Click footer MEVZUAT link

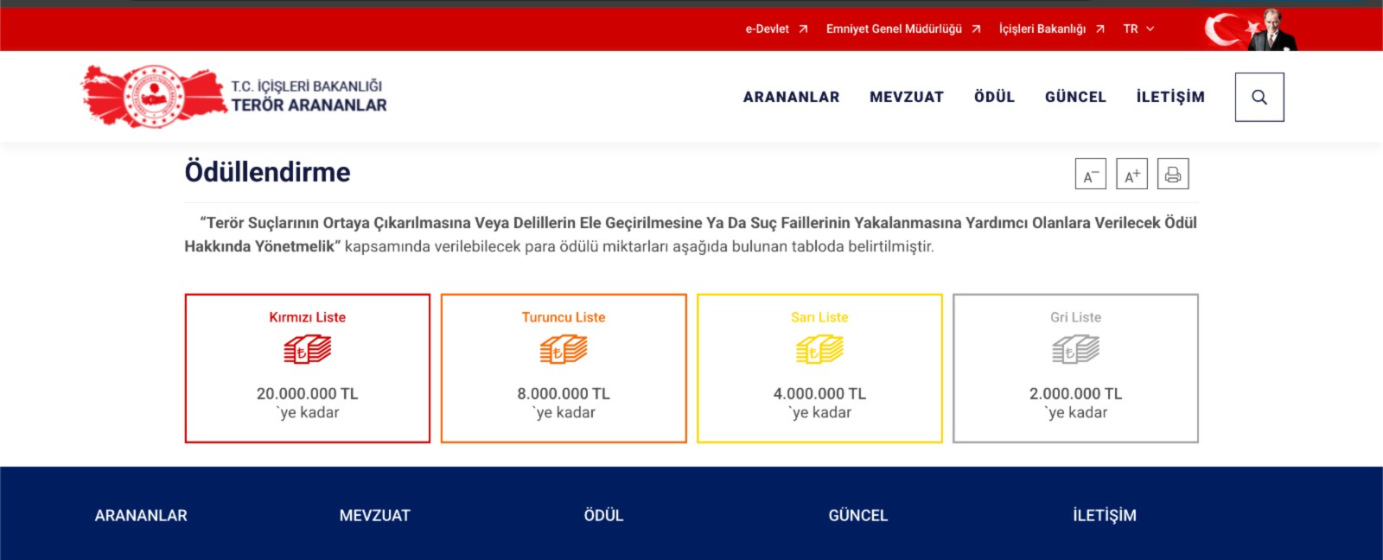click(375, 516)
